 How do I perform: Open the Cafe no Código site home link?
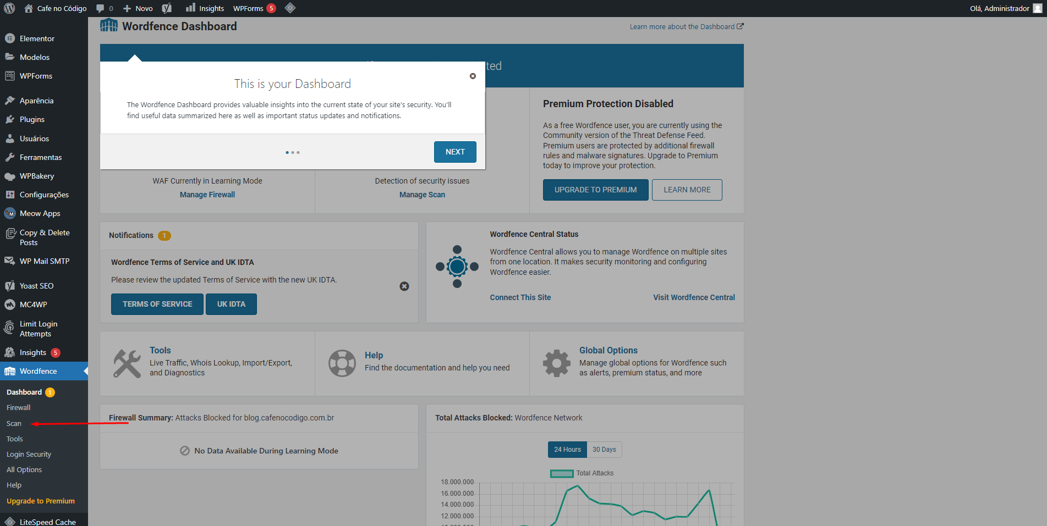56,8
